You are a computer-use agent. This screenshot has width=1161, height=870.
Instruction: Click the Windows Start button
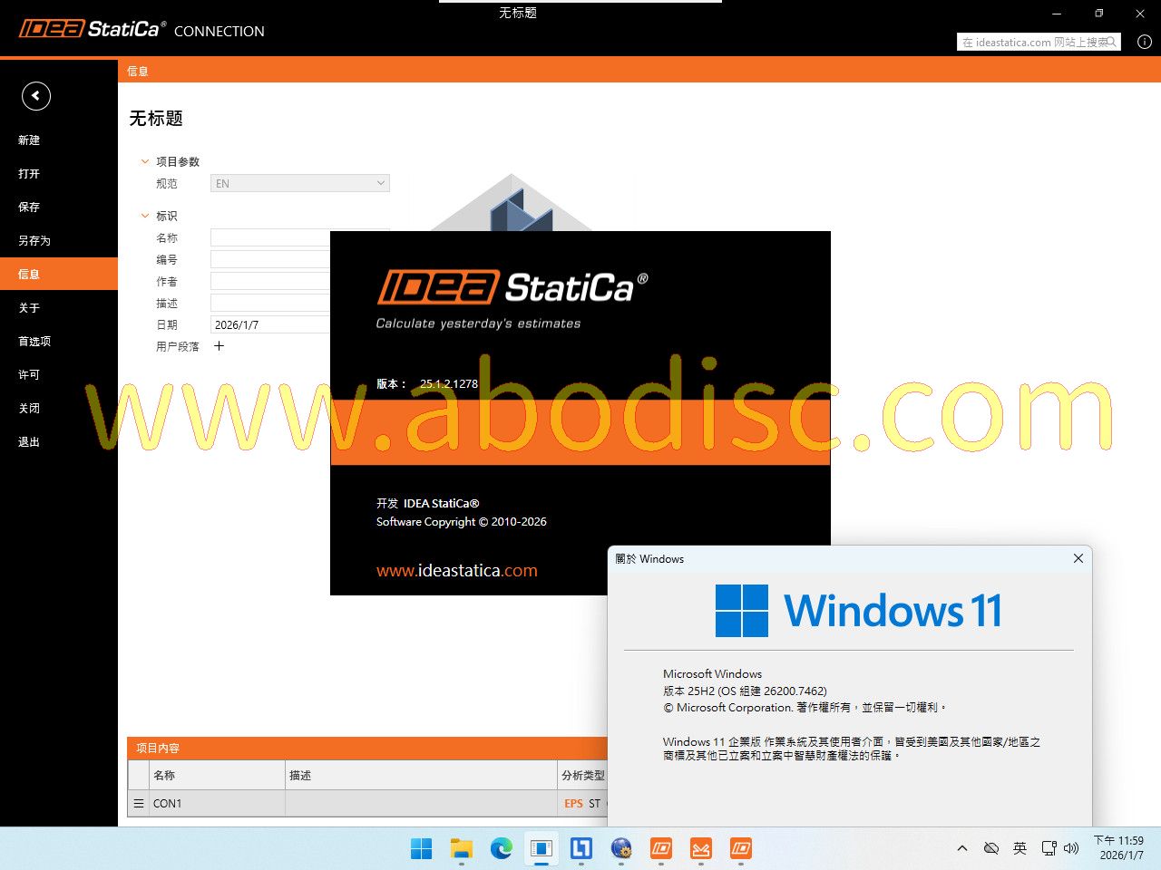coord(422,849)
